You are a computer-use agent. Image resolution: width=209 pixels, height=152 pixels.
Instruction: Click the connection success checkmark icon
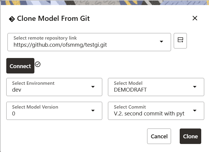[x=38, y=64]
